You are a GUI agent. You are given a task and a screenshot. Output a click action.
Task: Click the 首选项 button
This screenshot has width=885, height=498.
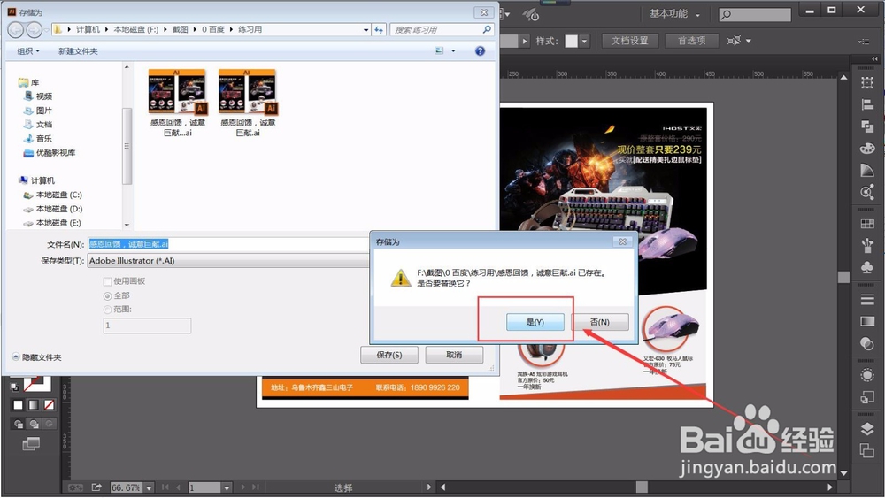tap(691, 41)
